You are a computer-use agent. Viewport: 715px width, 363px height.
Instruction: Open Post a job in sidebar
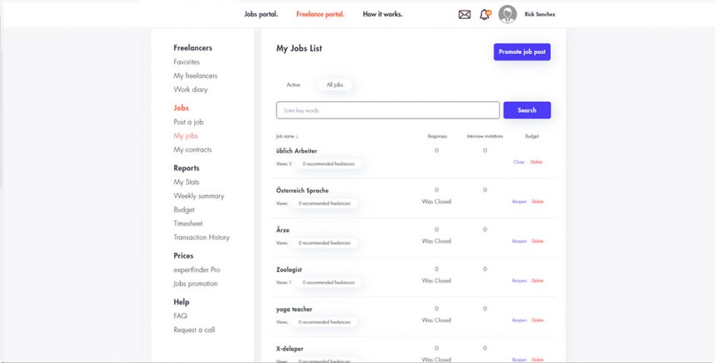[x=189, y=122]
